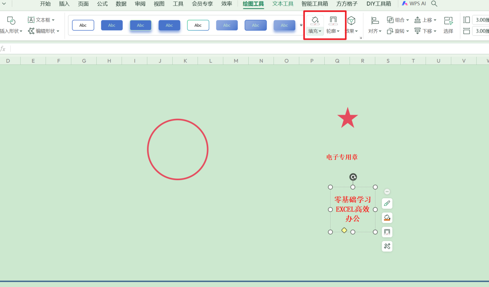This screenshot has height=287, width=489.
Task: Expand the 下移 dropdown arrow
Action: (435, 31)
